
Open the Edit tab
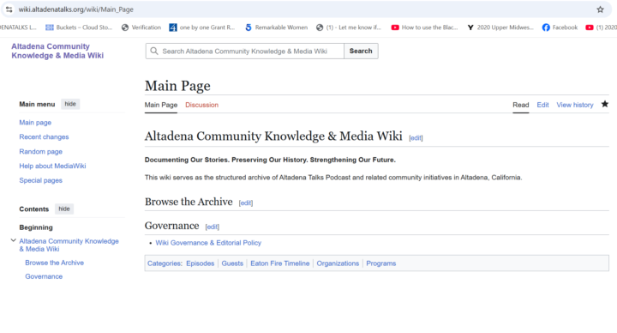point(542,105)
